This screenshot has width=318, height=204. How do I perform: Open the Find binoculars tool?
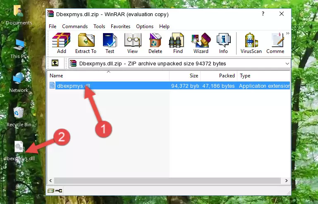click(178, 43)
